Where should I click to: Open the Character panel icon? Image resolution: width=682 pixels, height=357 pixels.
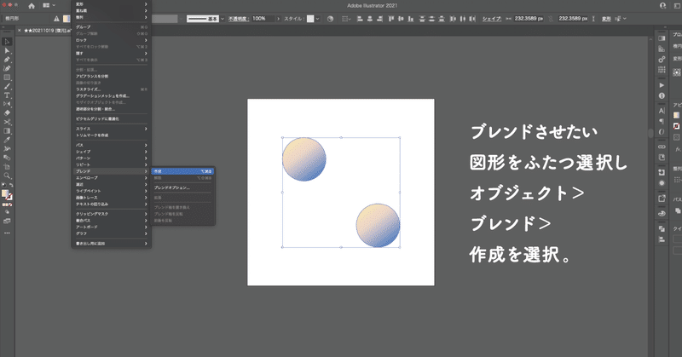pyautogui.click(x=662, y=111)
